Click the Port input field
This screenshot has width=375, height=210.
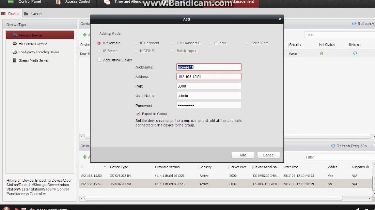pos(209,86)
